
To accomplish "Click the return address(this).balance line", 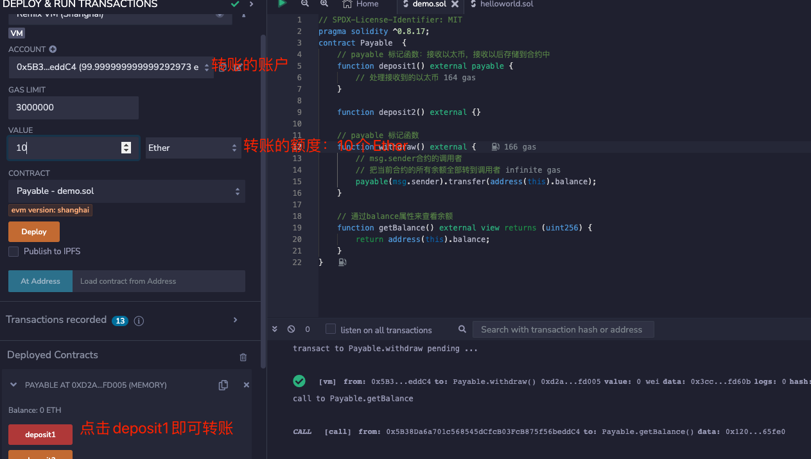I will point(423,239).
